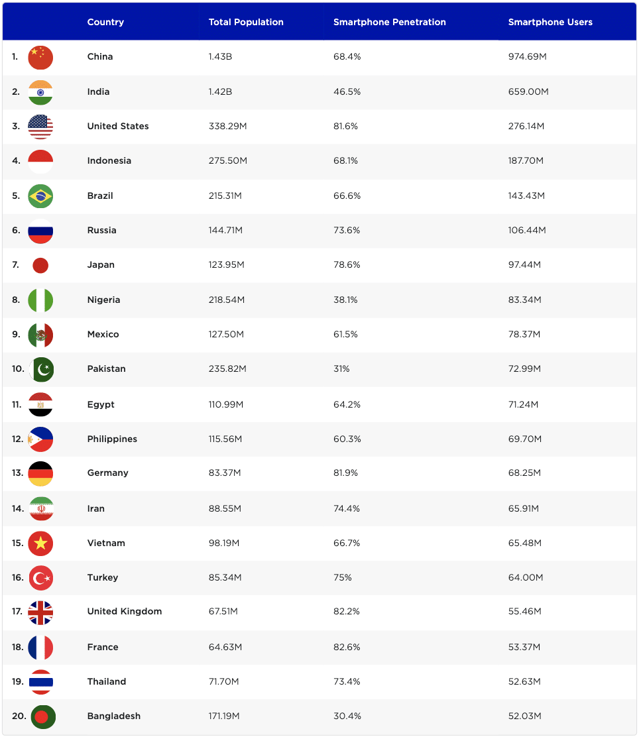Click the Indonesia country name
Viewport: 639px width, 737px height.
[109, 160]
